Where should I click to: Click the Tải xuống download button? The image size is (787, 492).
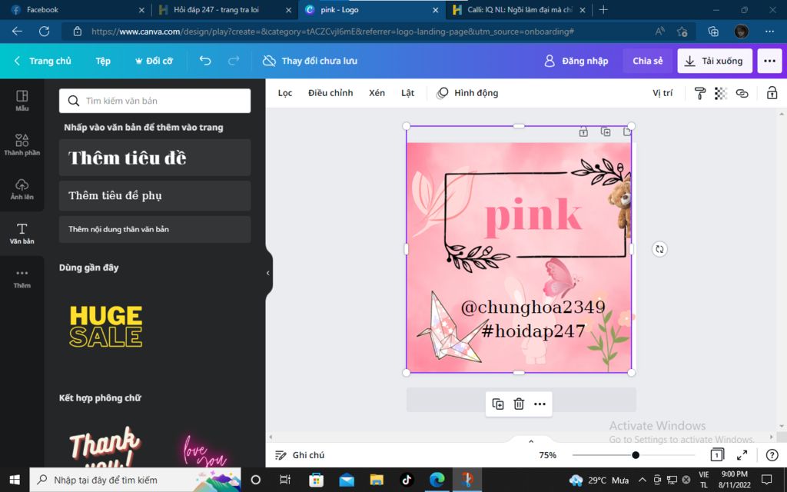714,60
